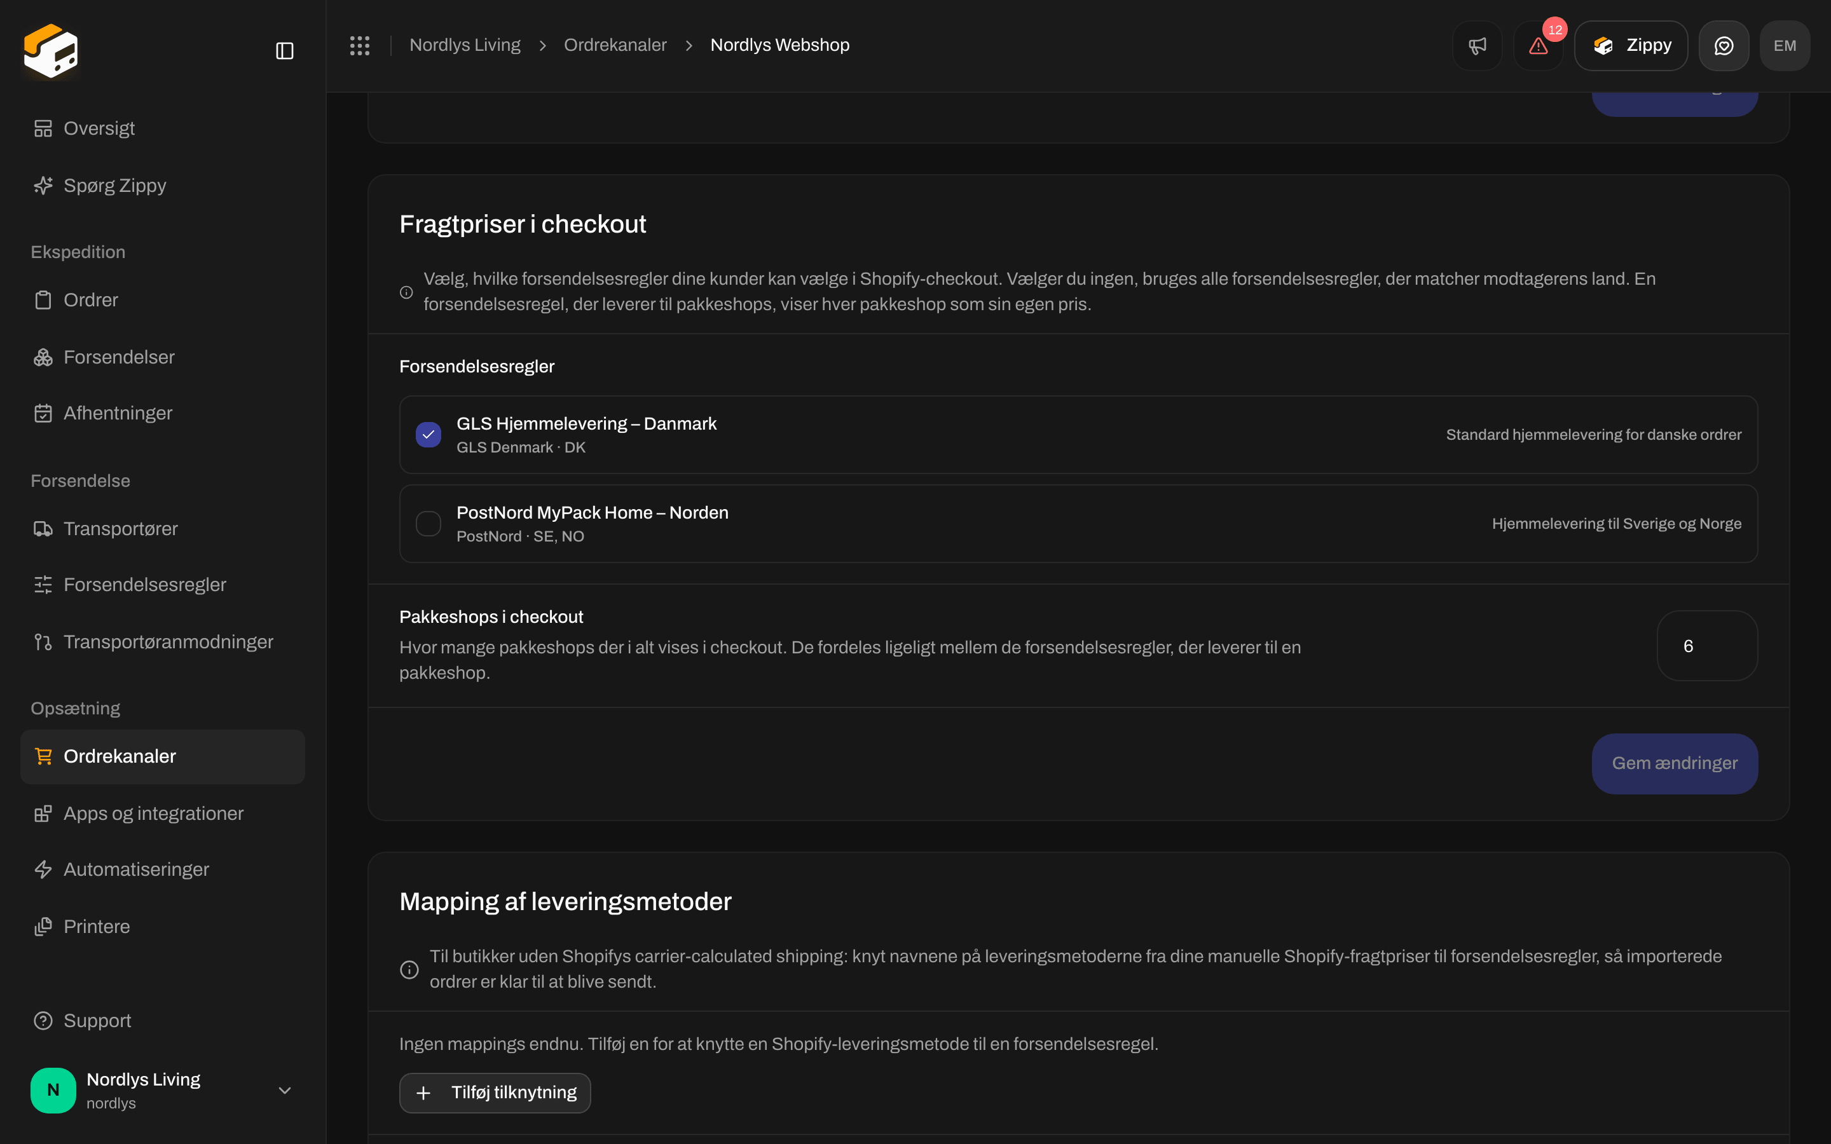Go to Ordrekanaler breadcrumb
Image resolution: width=1831 pixels, height=1144 pixels.
tap(615, 45)
